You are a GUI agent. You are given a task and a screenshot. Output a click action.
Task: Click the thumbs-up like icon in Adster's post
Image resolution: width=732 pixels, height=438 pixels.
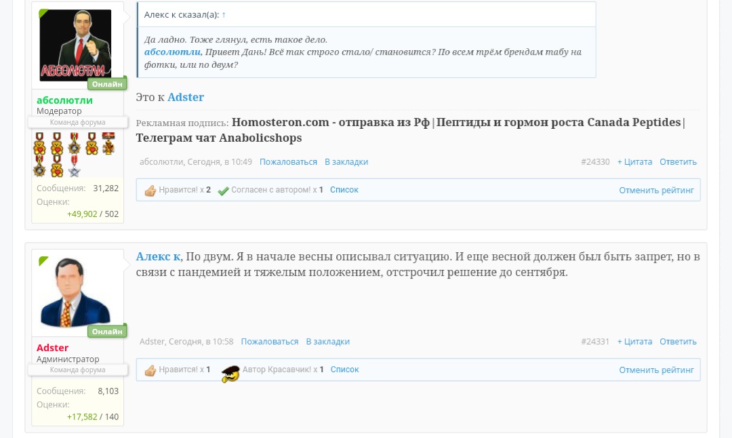(x=150, y=370)
